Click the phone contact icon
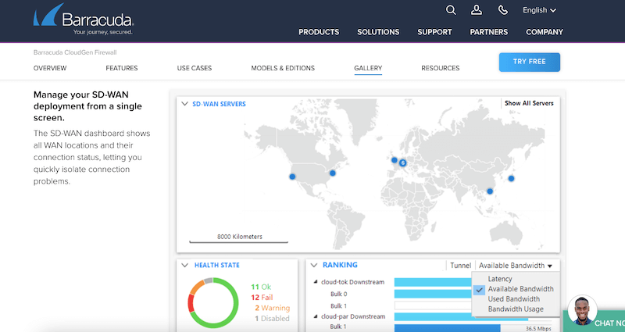The height and width of the screenshot is (332, 625). (503, 10)
